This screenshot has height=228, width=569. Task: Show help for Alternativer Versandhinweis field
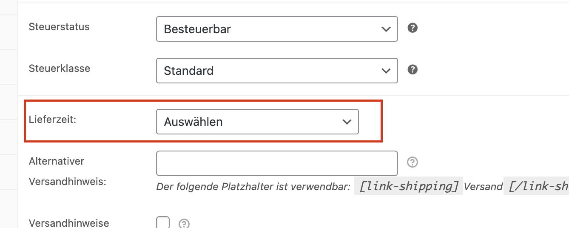tap(413, 162)
